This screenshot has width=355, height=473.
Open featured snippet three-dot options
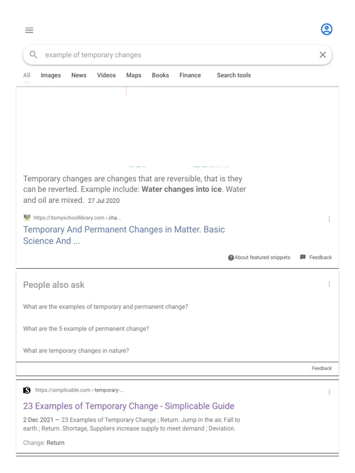329,219
